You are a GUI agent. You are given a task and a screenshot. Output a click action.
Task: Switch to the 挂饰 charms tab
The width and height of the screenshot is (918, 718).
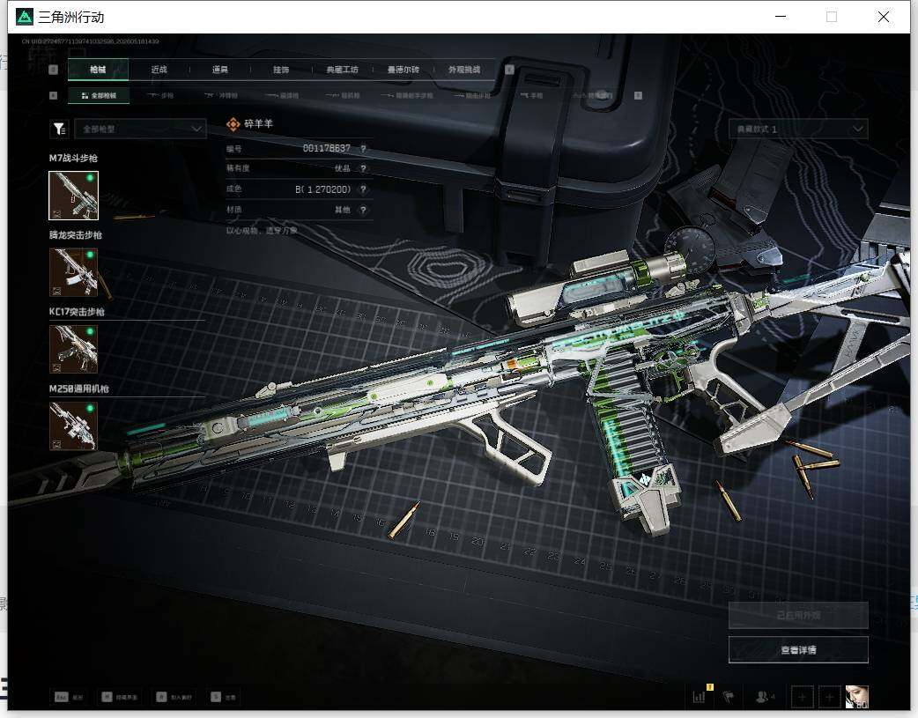point(281,70)
